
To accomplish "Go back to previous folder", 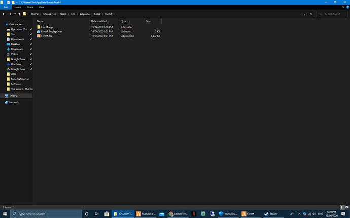I will coord(4,14).
